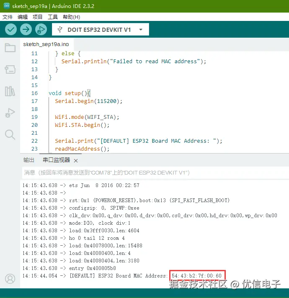Start debugging with the debug play button
289x298 pixels.
point(41,29)
